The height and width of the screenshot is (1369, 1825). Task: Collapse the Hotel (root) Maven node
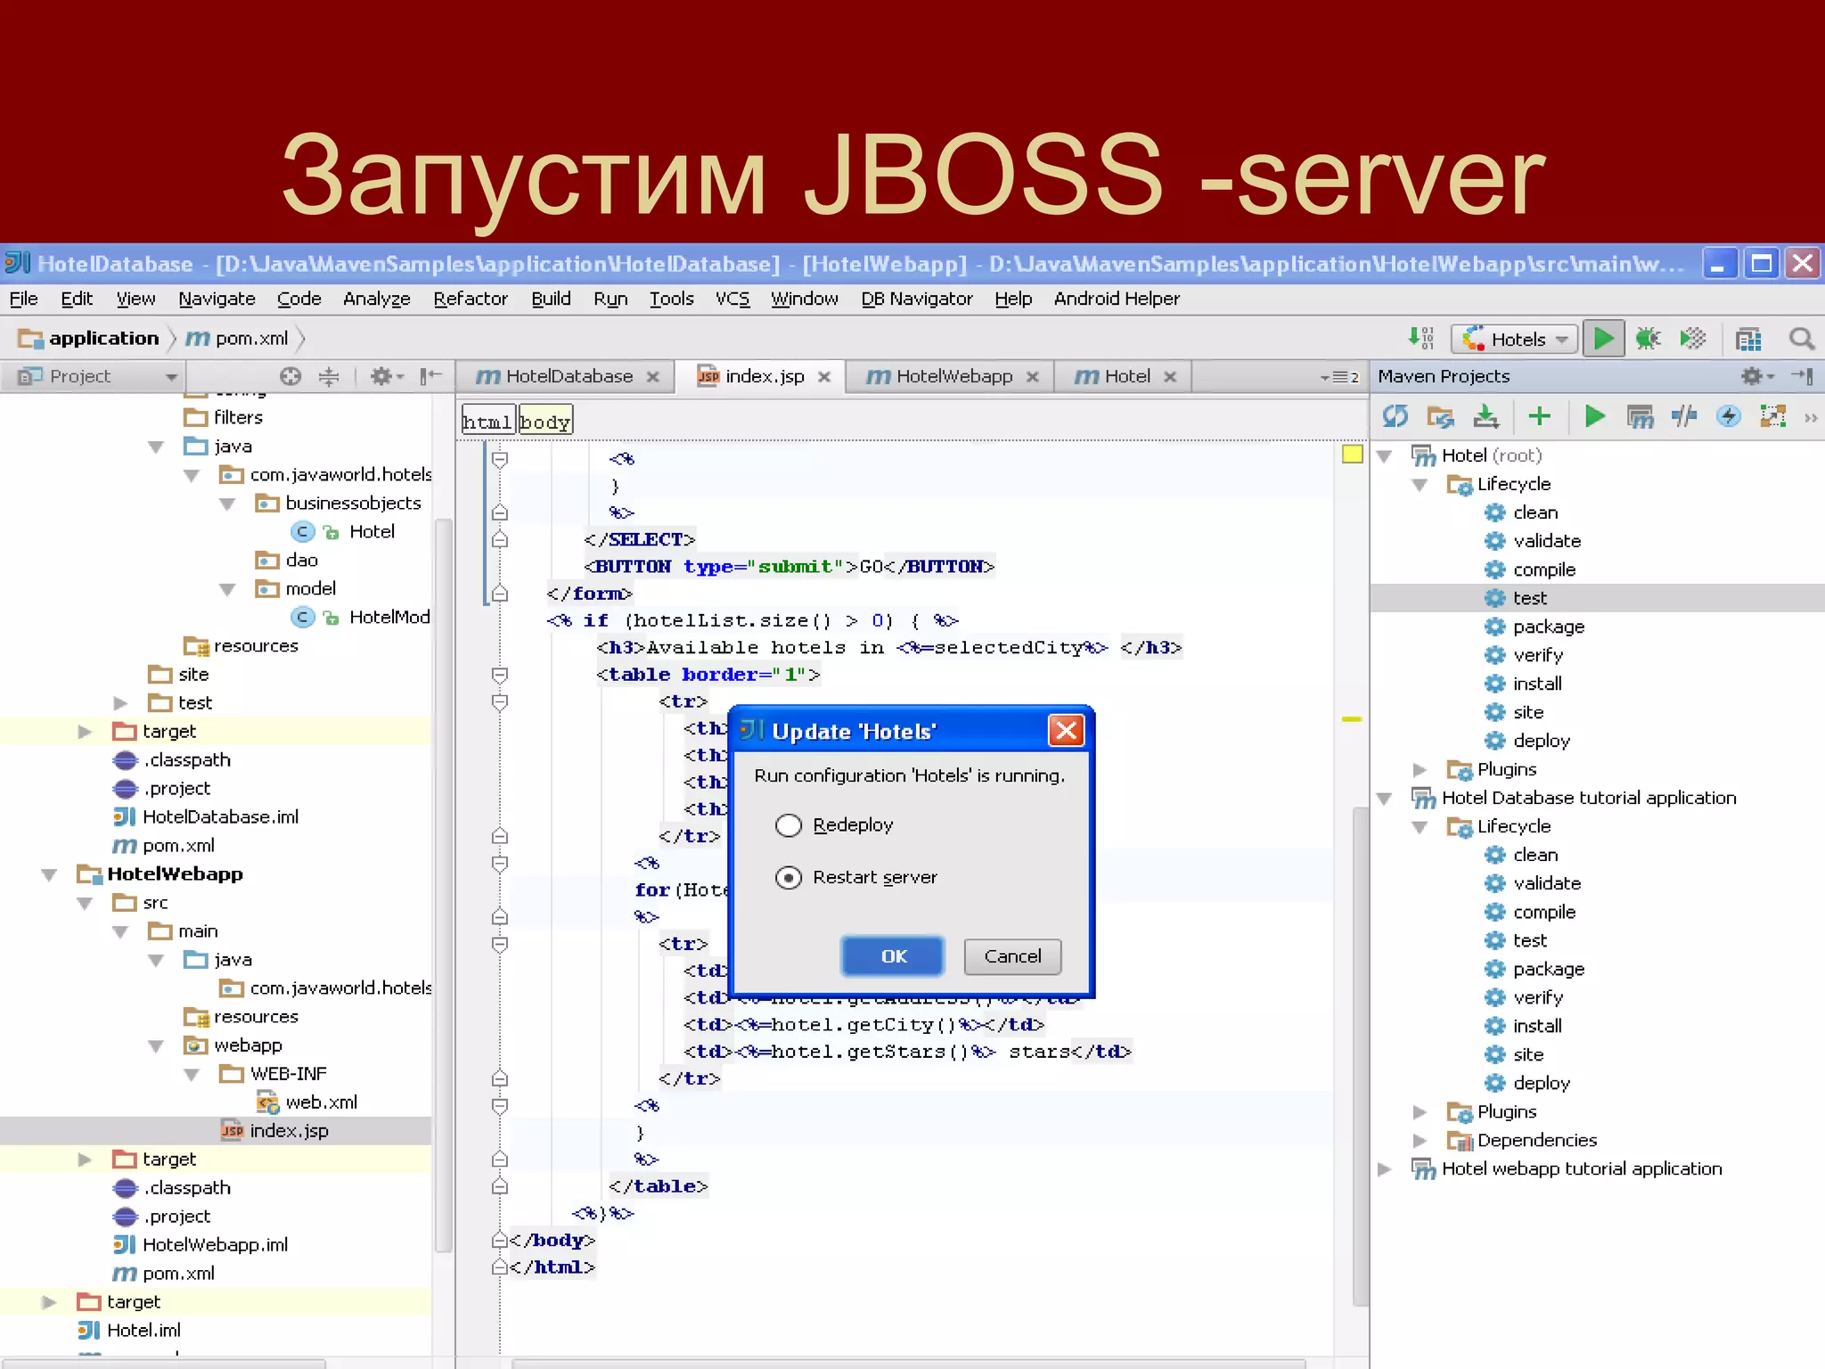pos(1385,456)
